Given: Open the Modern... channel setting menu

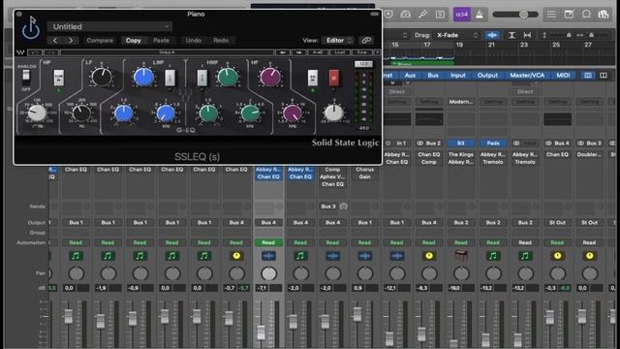Looking at the screenshot, I should (461, 102).
